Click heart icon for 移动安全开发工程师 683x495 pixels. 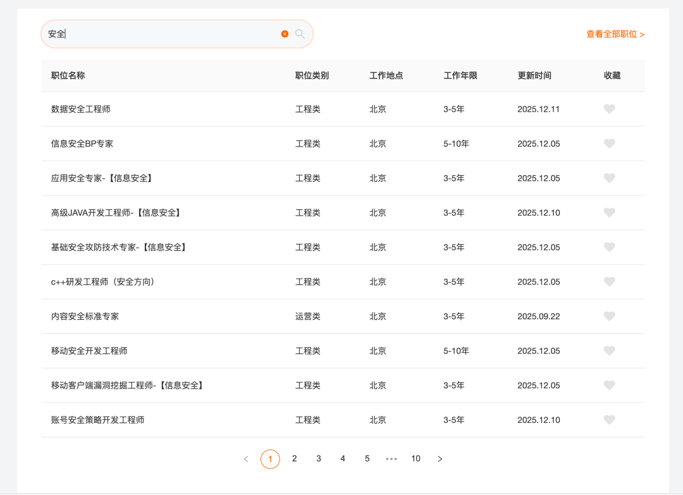(609, 351)
